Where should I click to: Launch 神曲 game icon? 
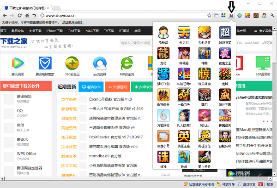[x=205, y=53]
